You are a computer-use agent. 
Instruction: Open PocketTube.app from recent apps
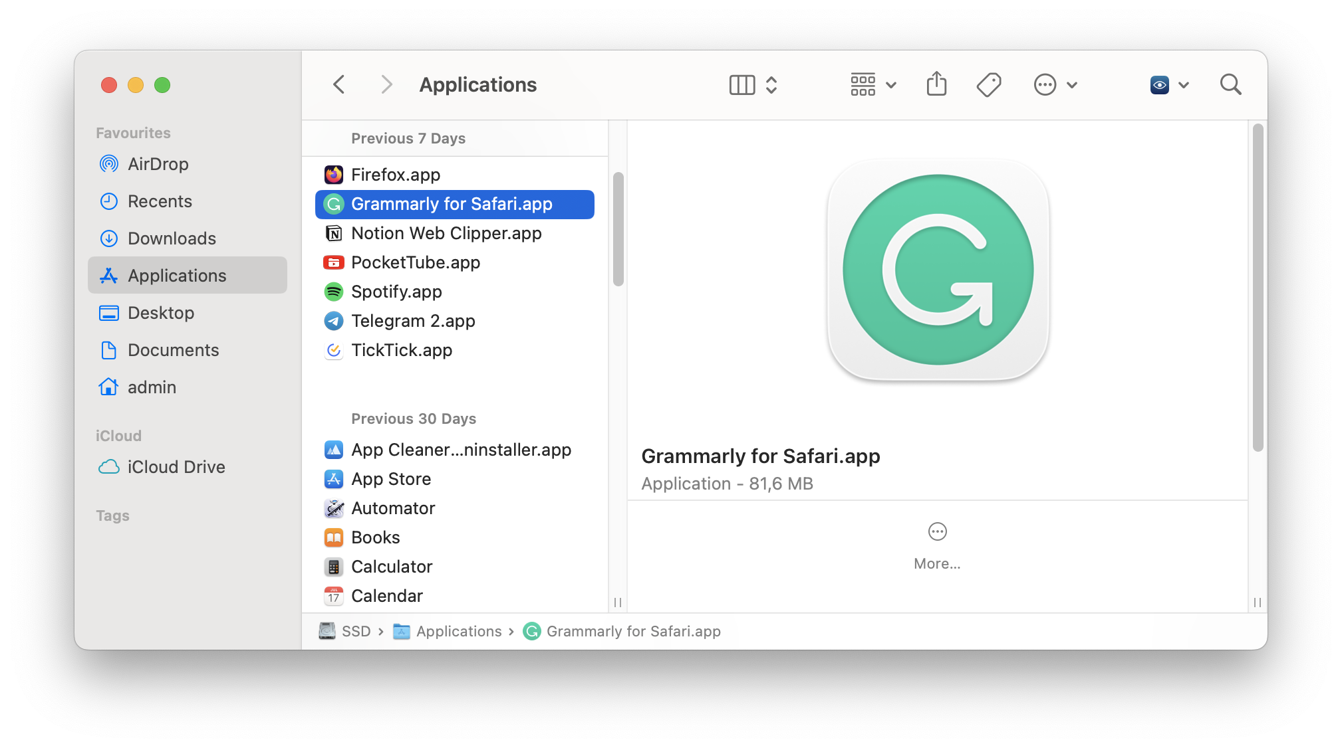(x=415, y=262)
